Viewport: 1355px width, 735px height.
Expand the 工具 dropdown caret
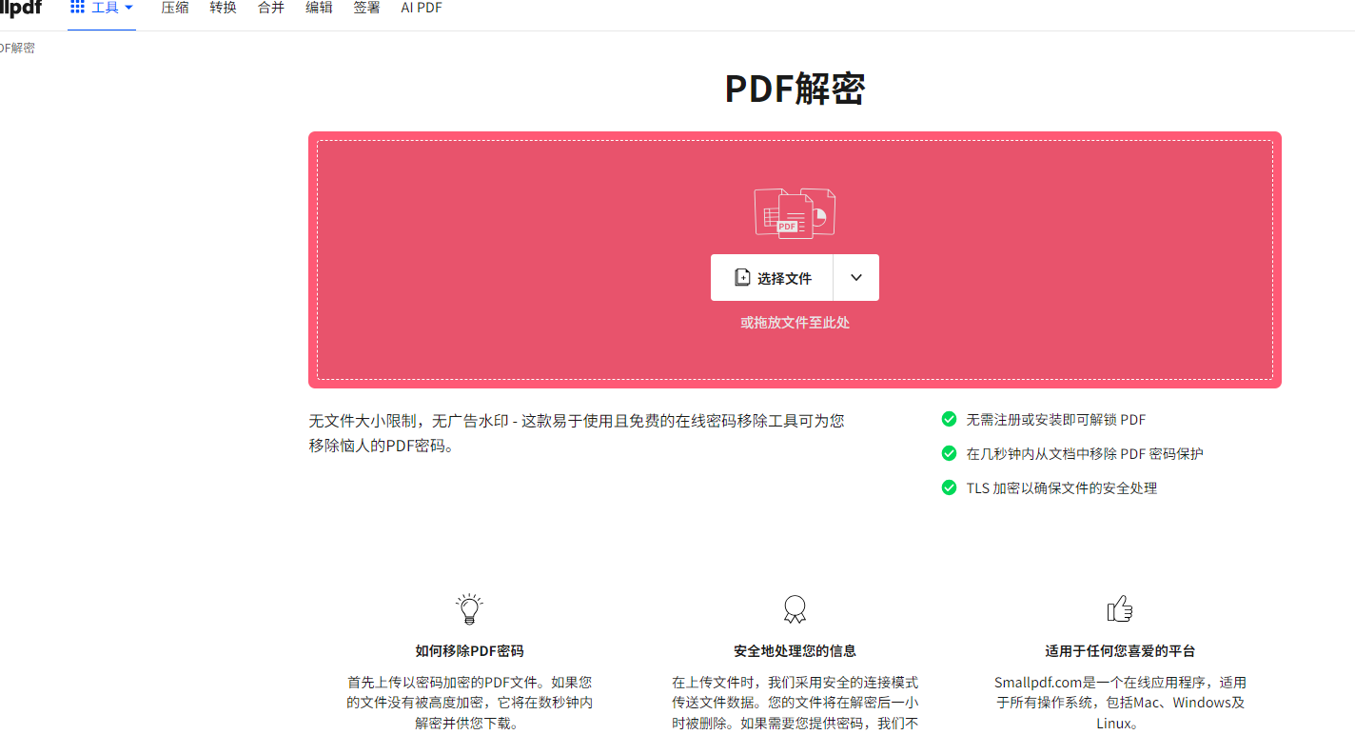pyautogui.click(x=128, y=8)
